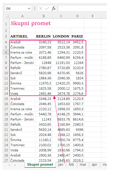The height and width of the screenshot is (184, 124).
Task: Click Berlin value 12848
Action: pyautogui.click(x=44, y=63)
